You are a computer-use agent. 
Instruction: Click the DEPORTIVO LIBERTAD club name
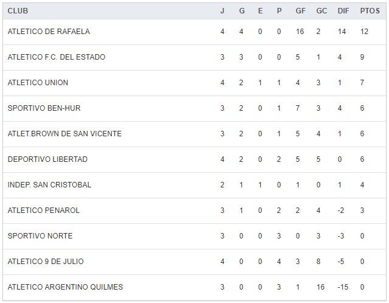coord(47,159)
